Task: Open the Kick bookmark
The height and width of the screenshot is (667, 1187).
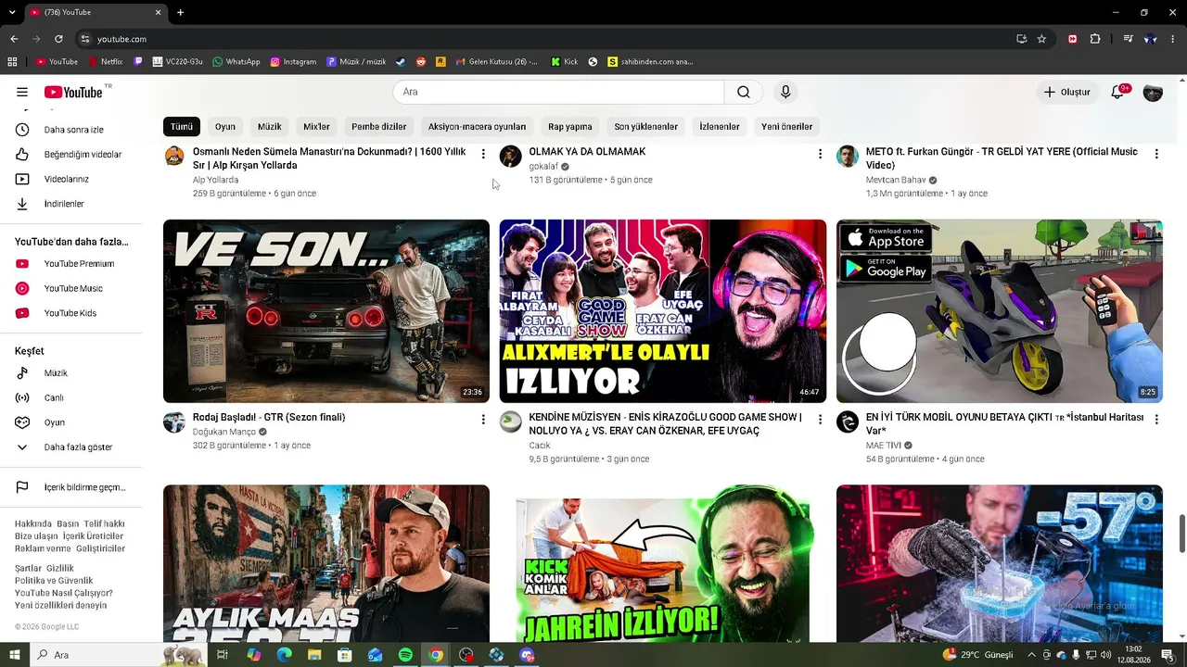Action: point(564,62)
